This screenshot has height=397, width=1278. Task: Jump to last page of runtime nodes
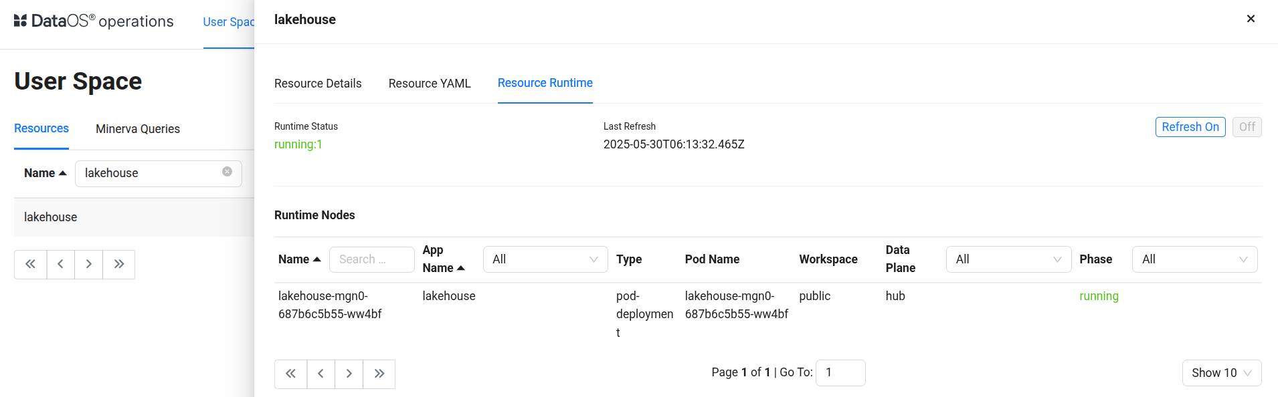(x=379, y=374)
